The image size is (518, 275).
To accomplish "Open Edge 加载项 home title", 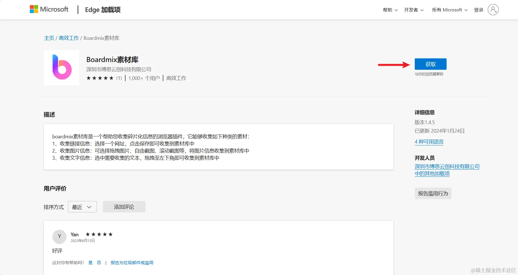I will coord(103,10).
